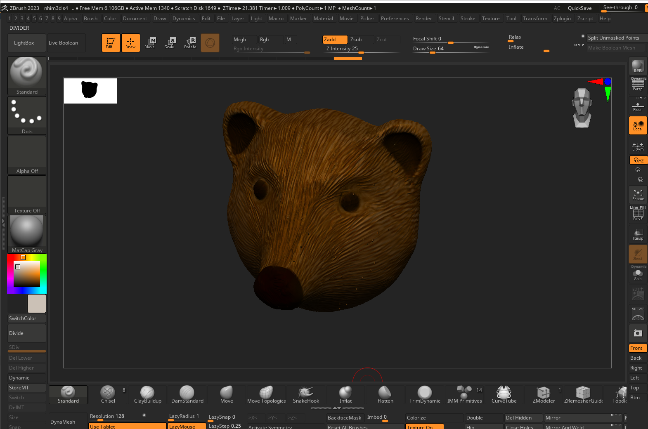Click the Frame view icon

point(638,195)
